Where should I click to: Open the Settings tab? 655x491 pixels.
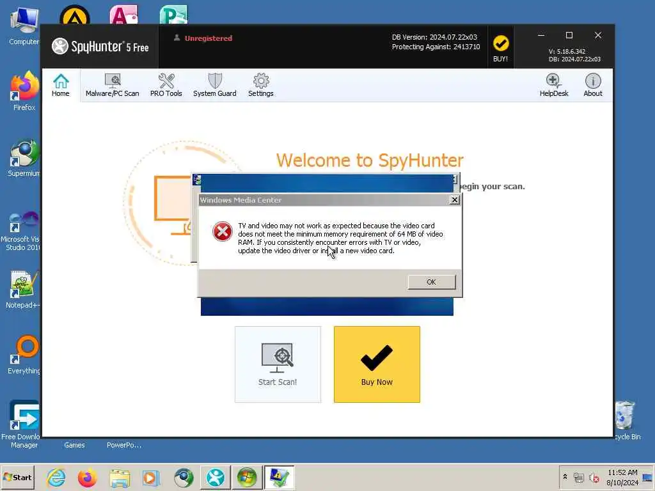(261, 85)
